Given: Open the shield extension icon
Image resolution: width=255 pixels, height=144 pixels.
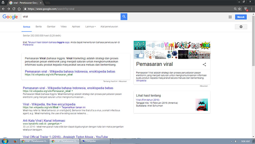Looking at the screenshot, I should 246,9.
